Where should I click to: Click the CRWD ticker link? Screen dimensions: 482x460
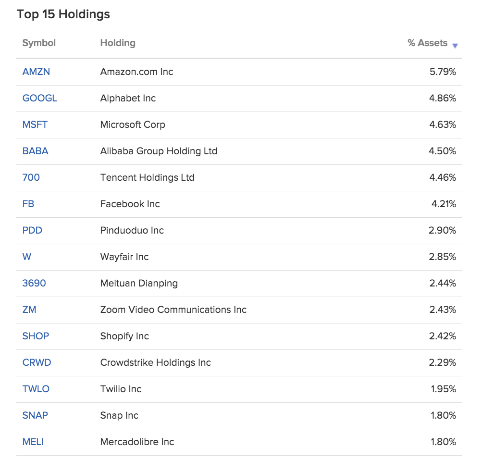(37, 362)
